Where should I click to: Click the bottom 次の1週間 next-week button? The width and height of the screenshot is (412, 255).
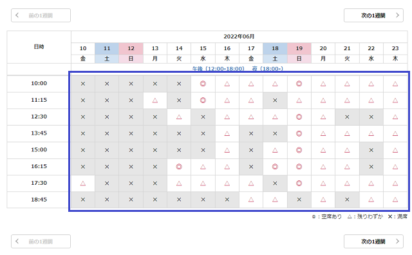pos(373,241)
